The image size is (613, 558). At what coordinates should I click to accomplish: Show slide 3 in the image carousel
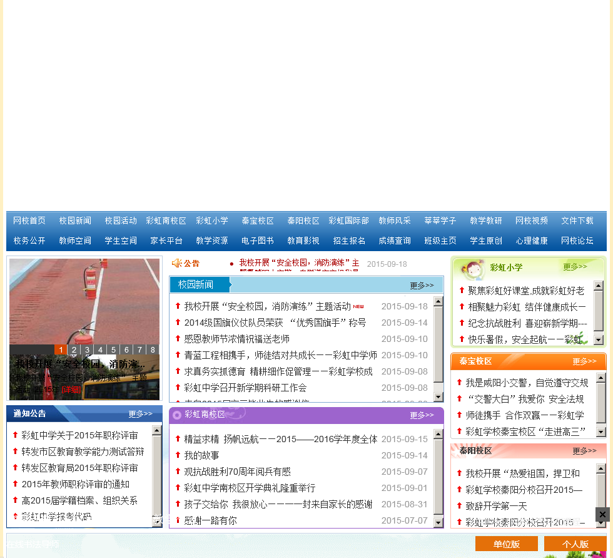[87, 349]
